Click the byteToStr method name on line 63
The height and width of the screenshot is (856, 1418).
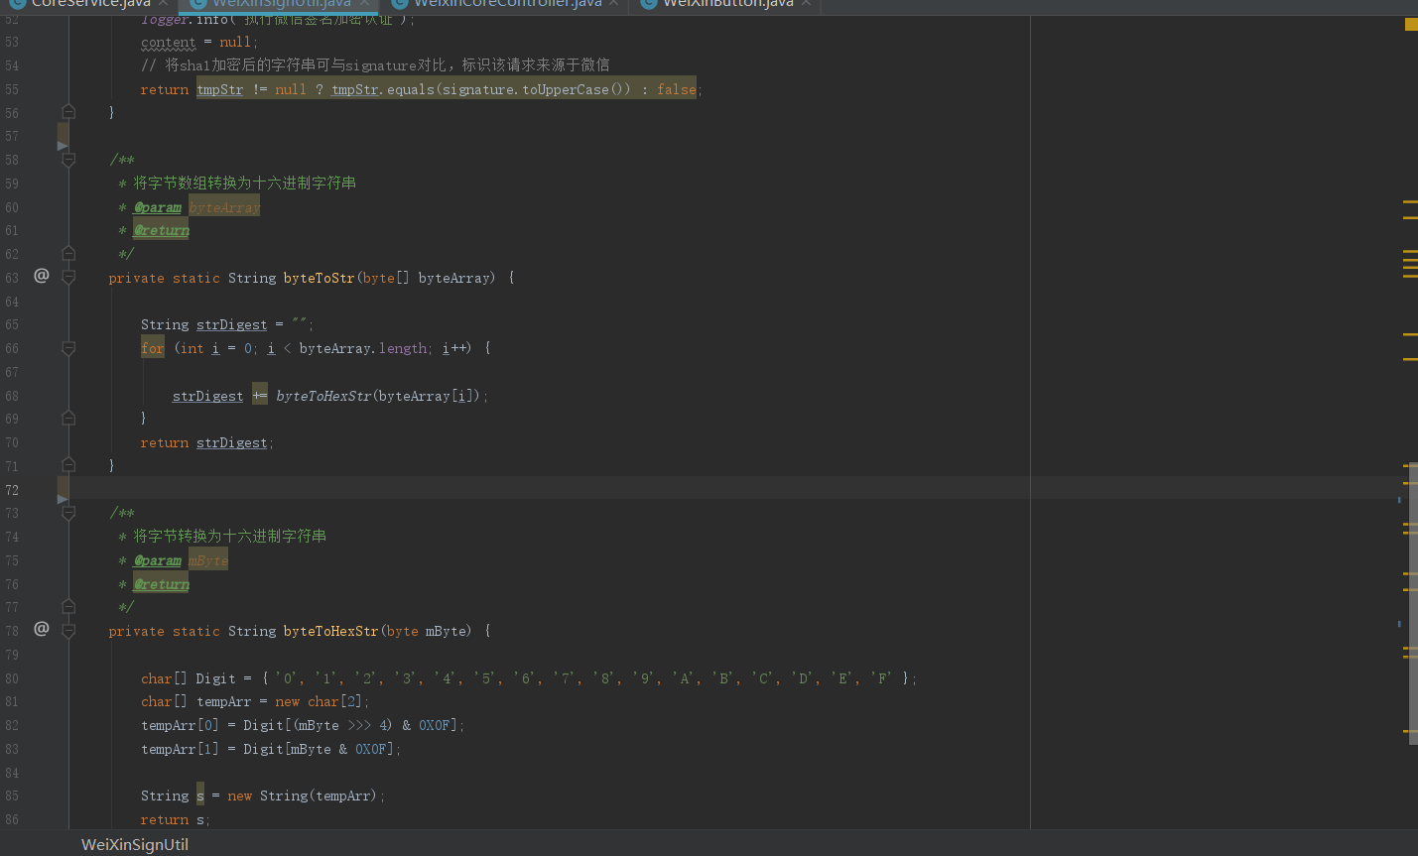coord(319,278)
